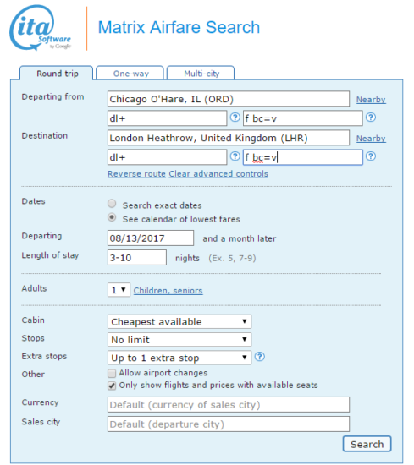Open help icon beside destination dl+ routing field

point(235,156)
